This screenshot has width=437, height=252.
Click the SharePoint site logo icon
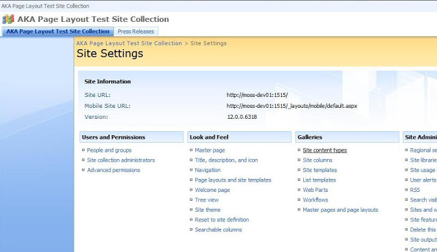click(8, 19)
